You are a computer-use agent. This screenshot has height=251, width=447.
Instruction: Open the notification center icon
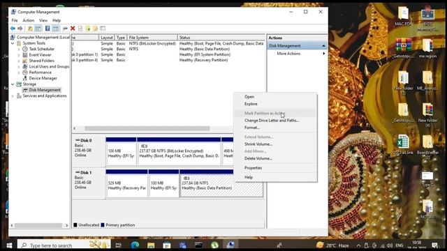tap(434, 245)
